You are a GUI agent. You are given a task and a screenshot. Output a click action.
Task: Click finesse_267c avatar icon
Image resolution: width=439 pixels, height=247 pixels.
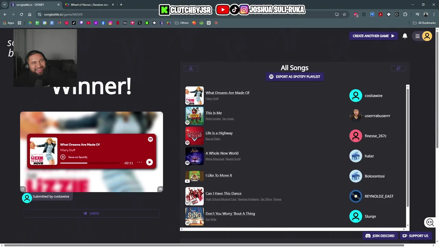356,136
